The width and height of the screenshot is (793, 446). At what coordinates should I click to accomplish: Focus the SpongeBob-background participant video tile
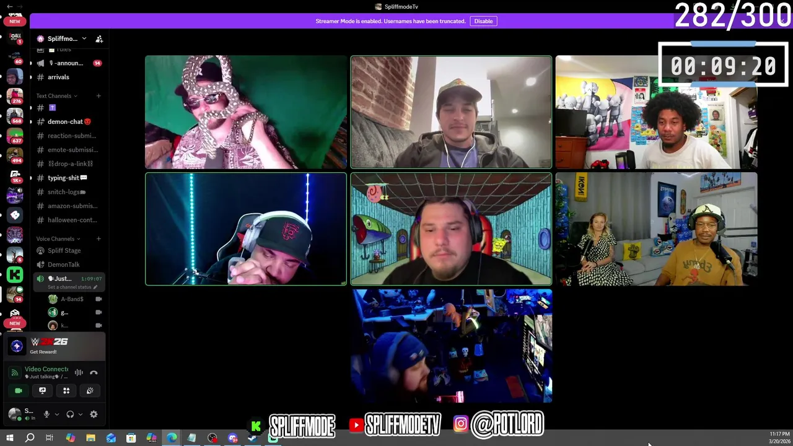tap(451, 229)
